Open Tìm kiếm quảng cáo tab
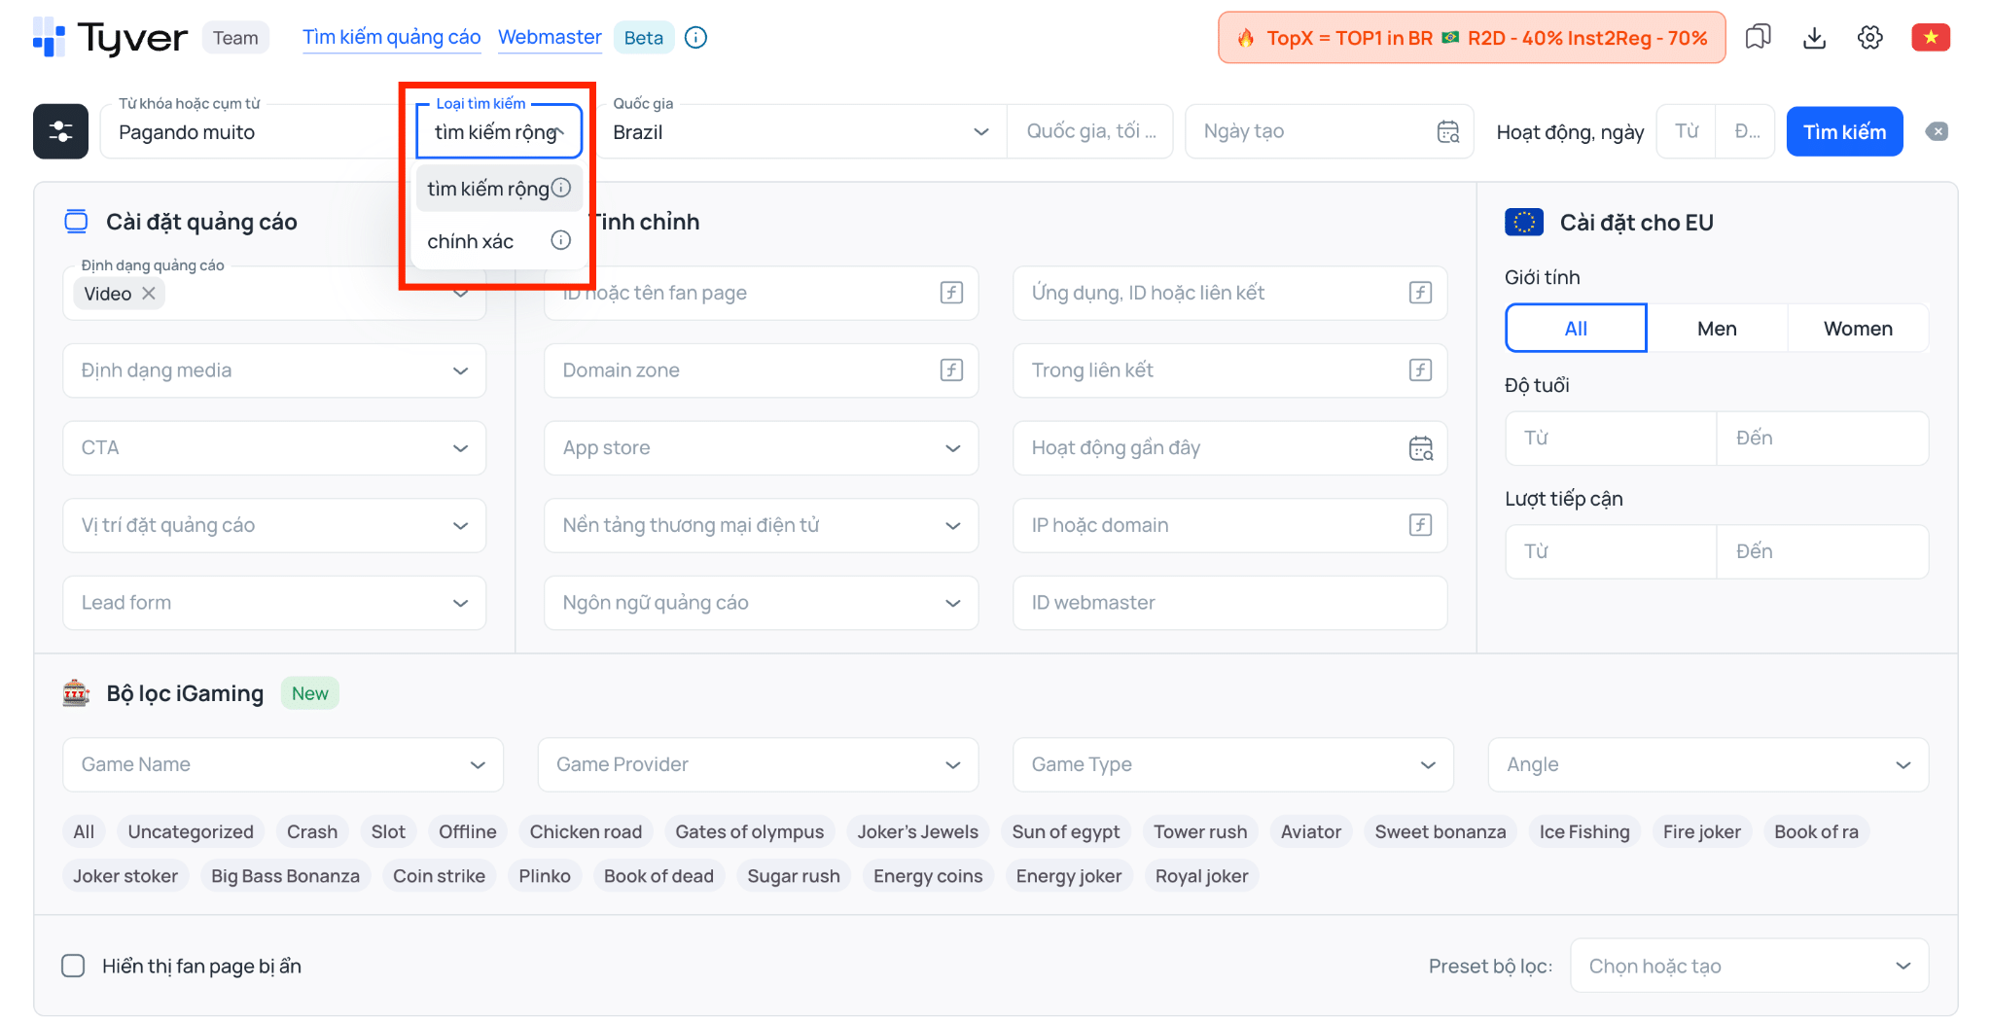 pos(391,37)
